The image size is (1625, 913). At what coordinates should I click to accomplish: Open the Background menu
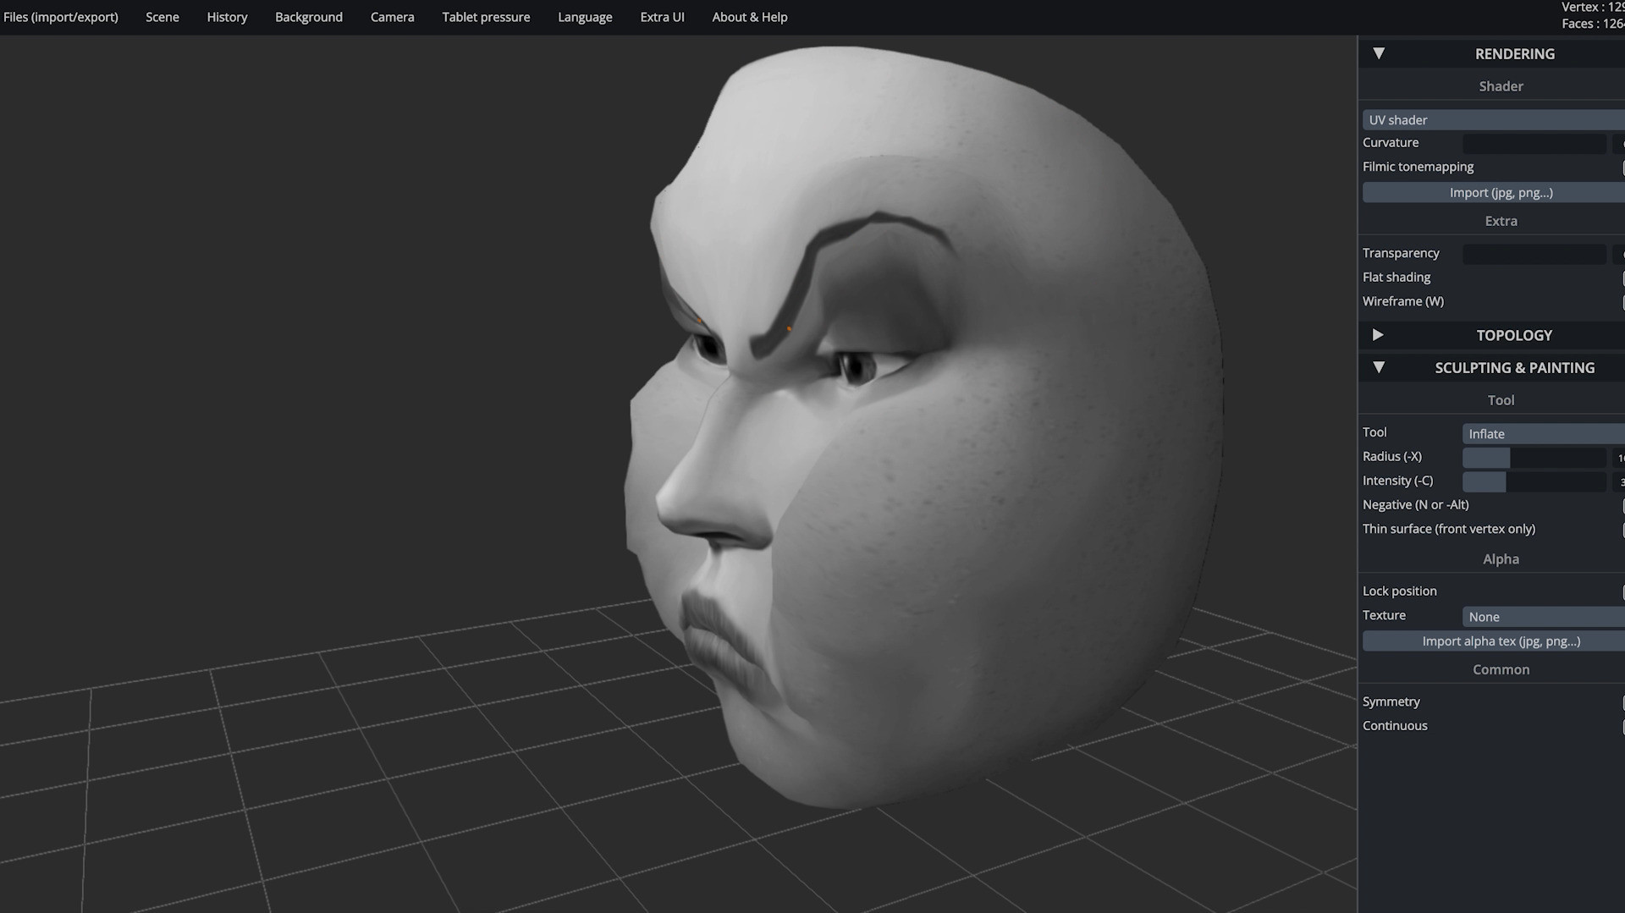(x=309, y=17)
